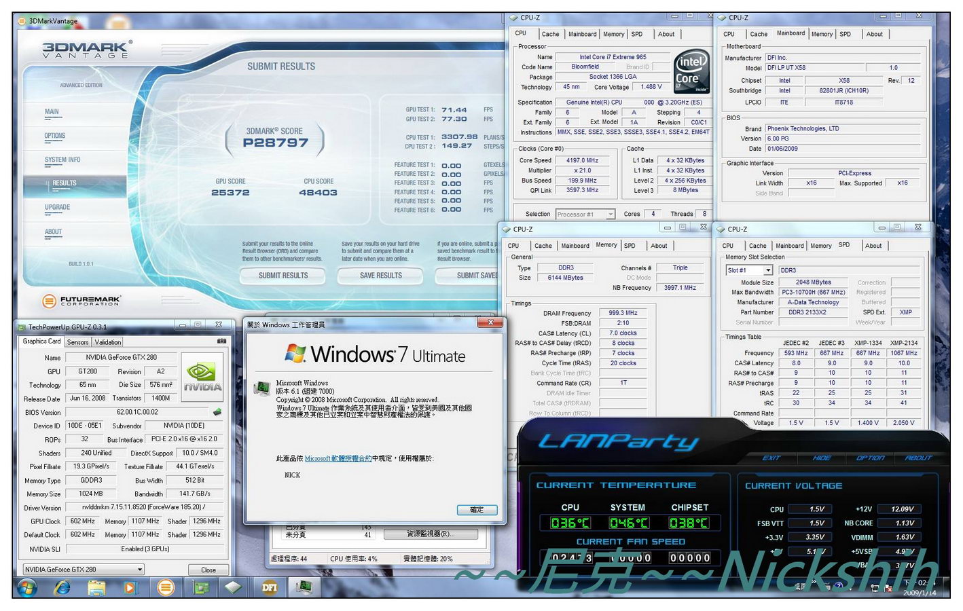Open Cache tab in the CPU-Z Memory window
The image size is (963, 611).
coord(543,246)
